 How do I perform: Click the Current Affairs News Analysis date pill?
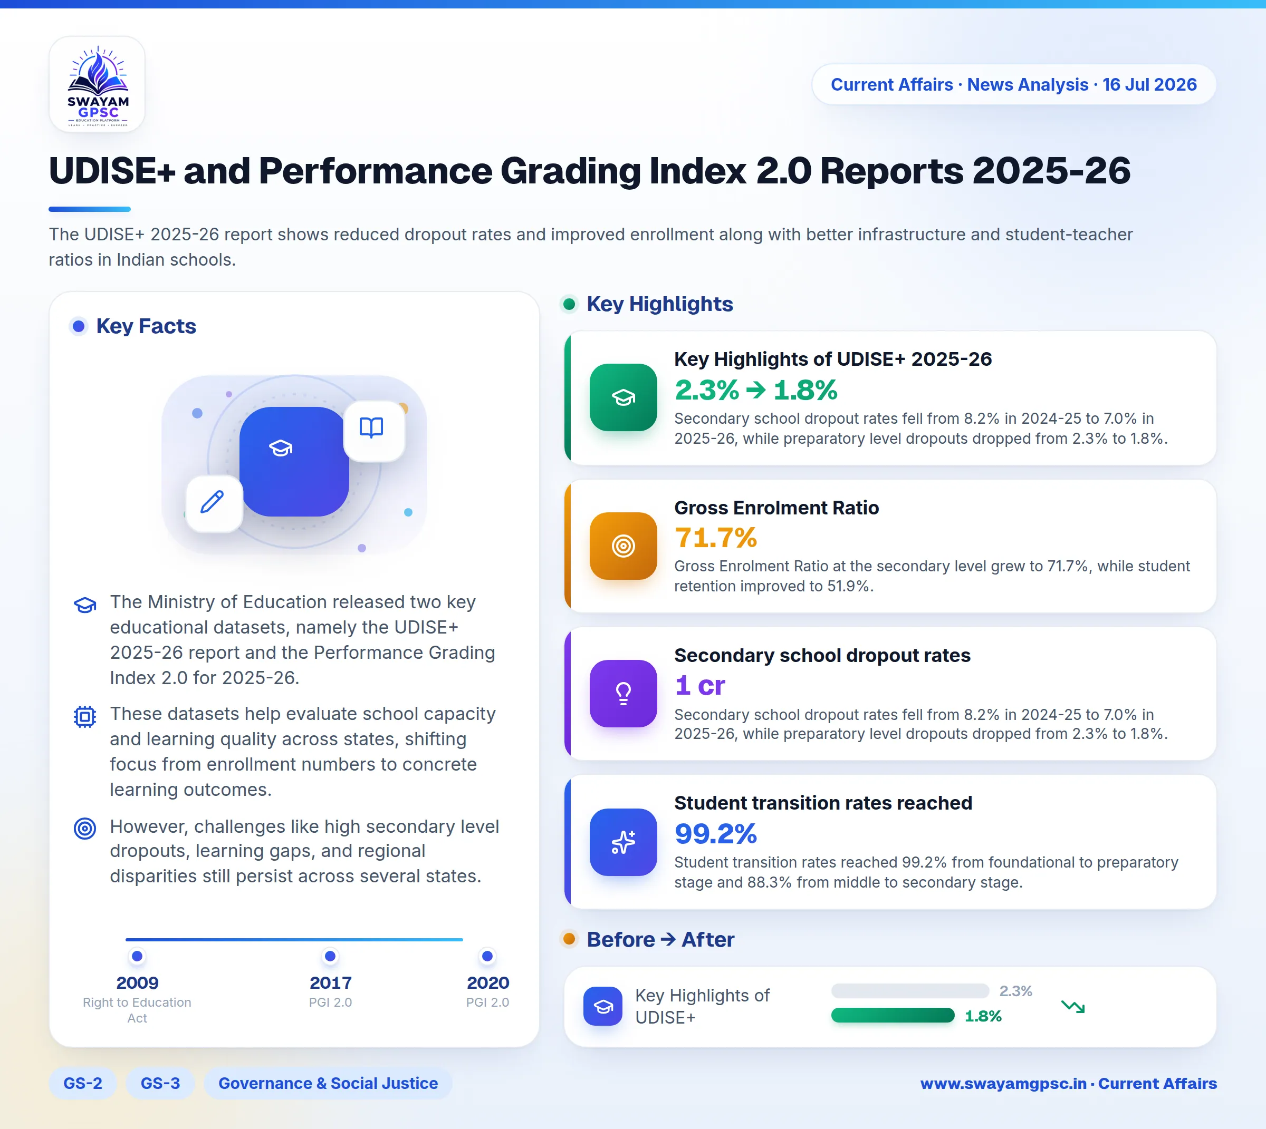tap(1013, 84)
